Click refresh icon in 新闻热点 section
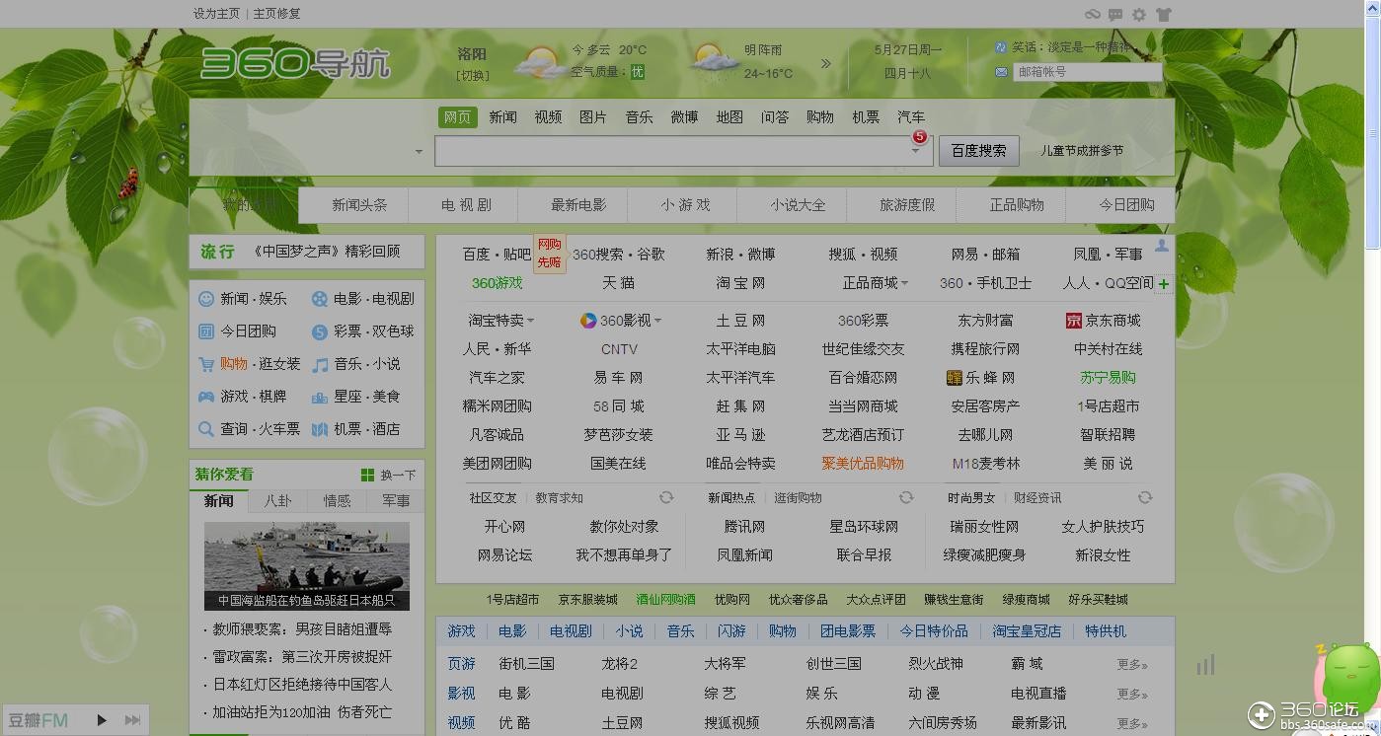Viewport: 1381px width, 736px height. [906, 497]
